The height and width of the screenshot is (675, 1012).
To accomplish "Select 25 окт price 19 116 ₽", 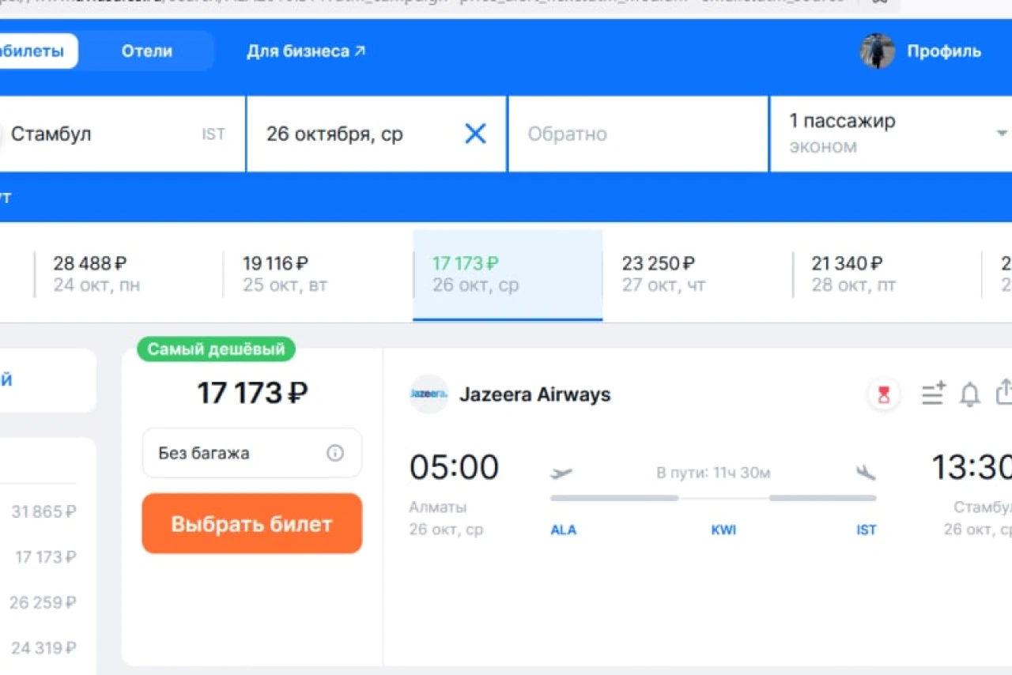I will pyautogui.click(x=318, y=274).
